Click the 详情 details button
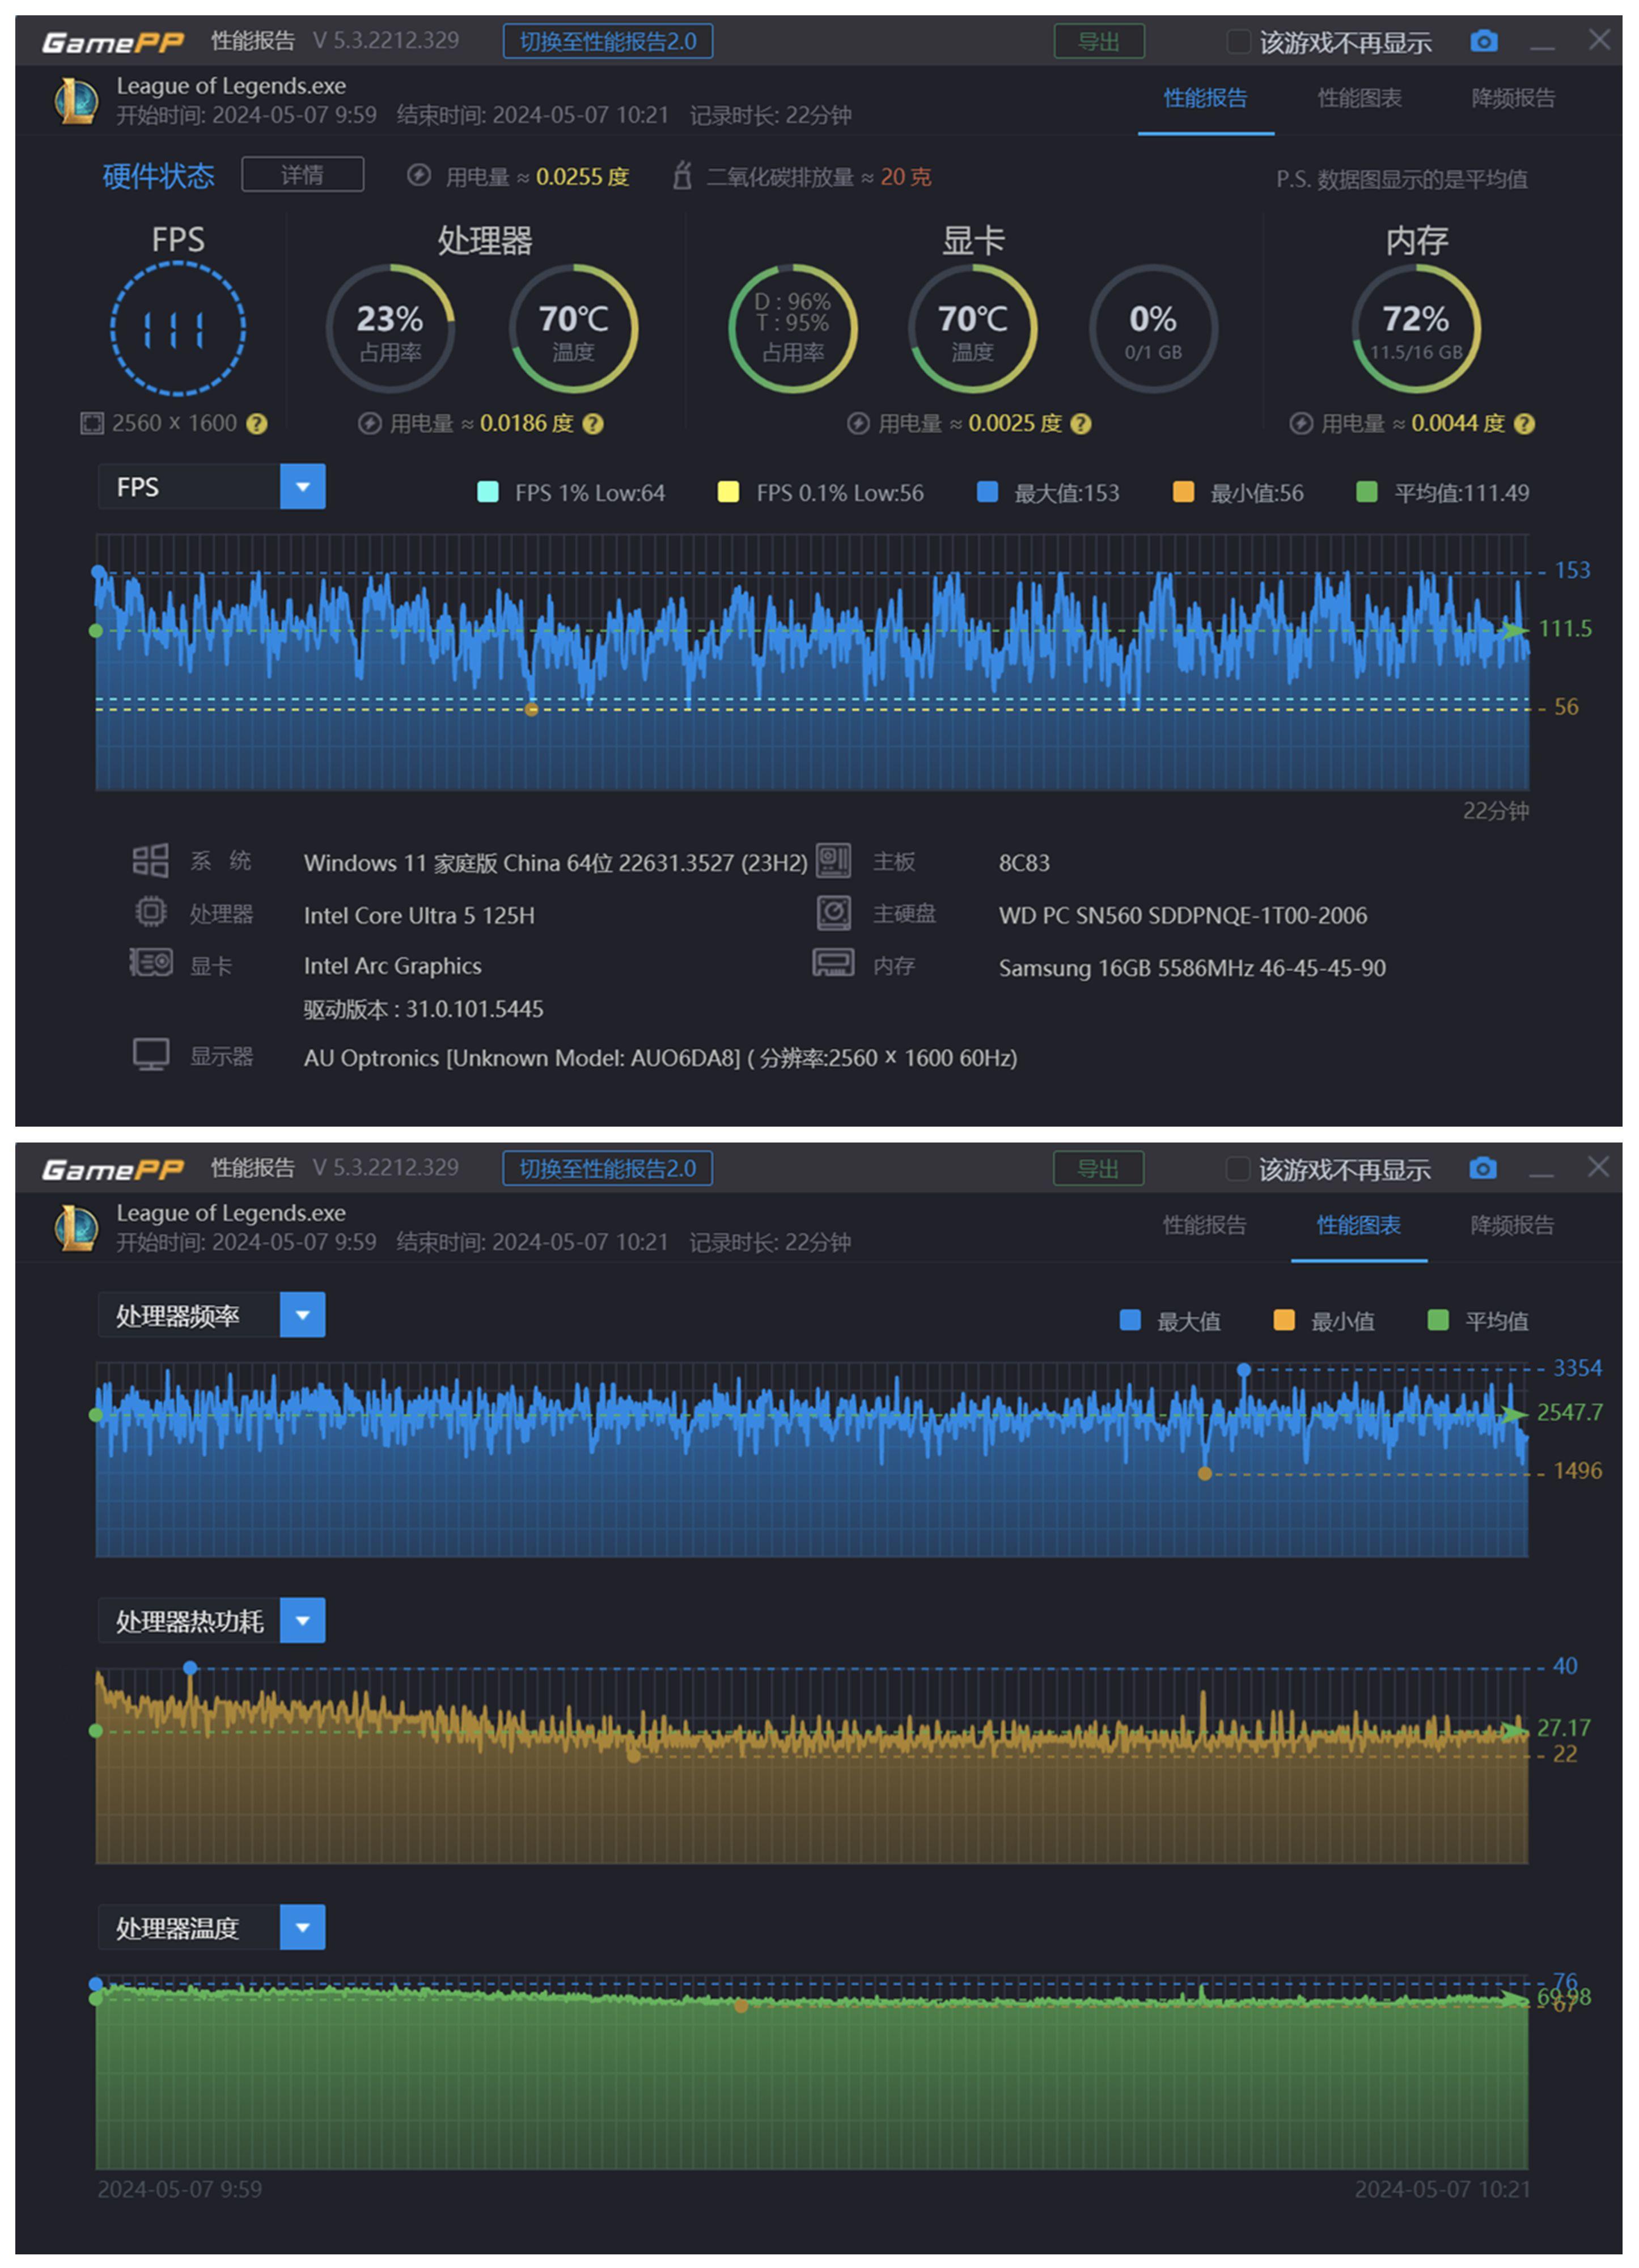 302,175
